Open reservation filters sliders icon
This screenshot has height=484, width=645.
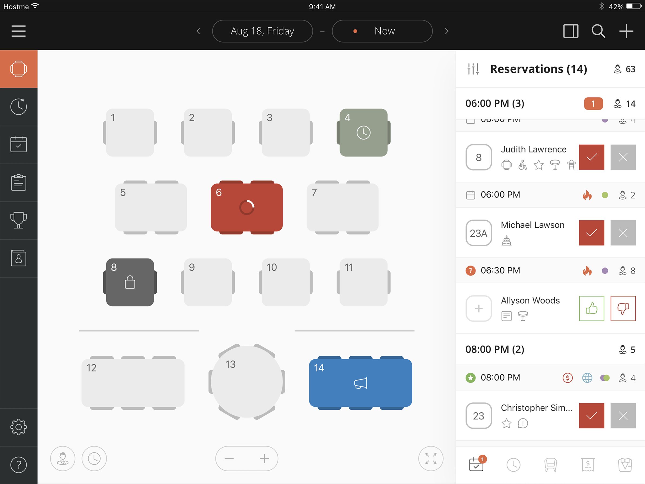point(473,69)
